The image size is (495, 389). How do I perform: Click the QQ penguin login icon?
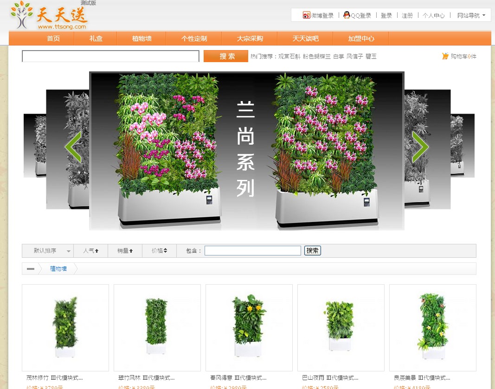pos(347,15)
